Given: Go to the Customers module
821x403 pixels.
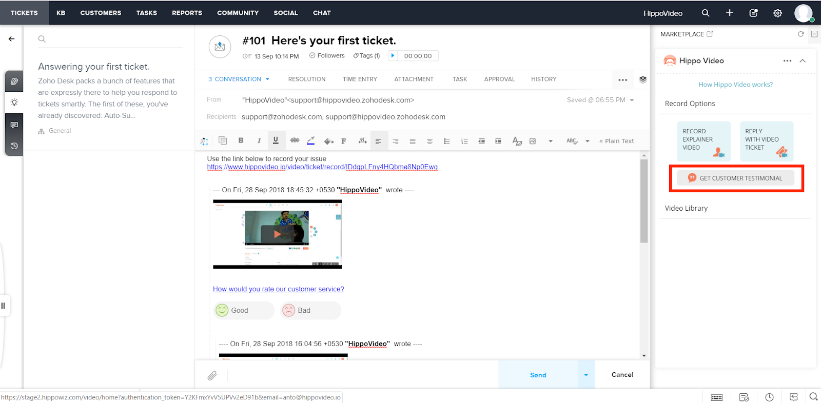Looking at the screenshot, I should click(x=101, y=13).
